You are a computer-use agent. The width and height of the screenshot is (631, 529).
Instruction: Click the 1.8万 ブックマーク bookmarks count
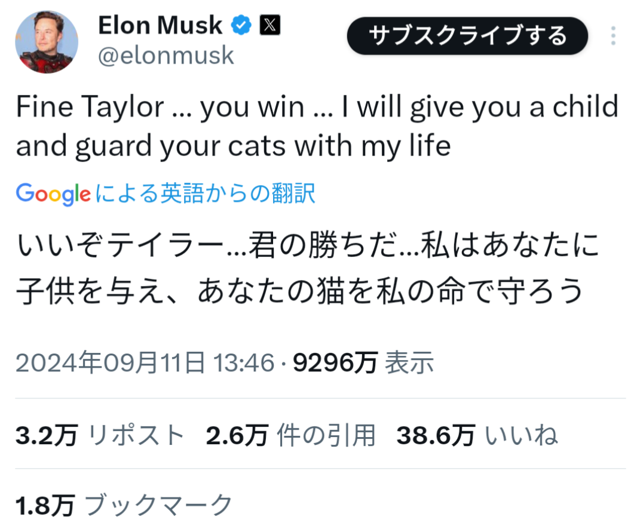pos(124,505)
